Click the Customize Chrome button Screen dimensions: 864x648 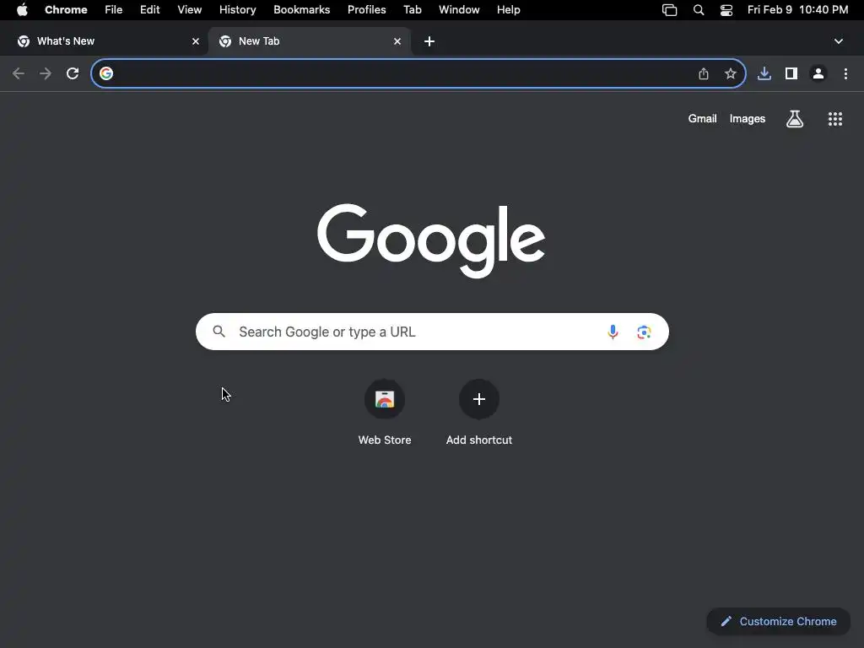coord(779,622)
